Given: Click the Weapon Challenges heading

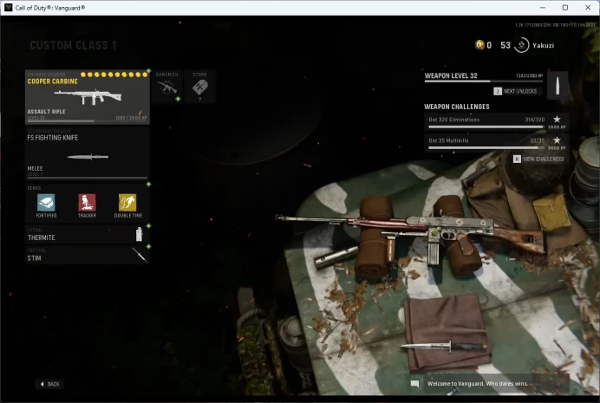Looking at the screenshot, I should 457,107.
